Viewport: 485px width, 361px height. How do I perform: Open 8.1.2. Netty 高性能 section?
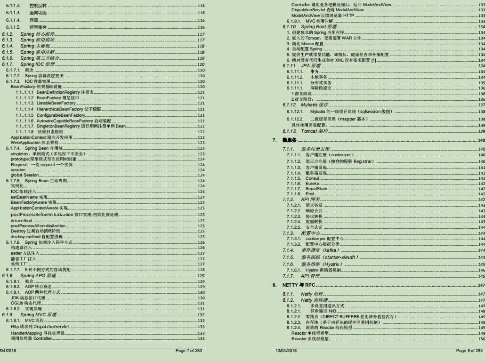coord(384,300)
